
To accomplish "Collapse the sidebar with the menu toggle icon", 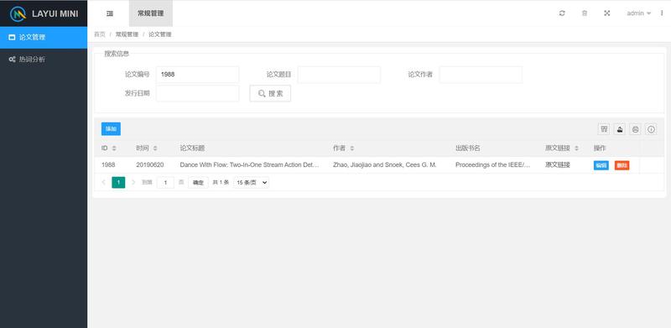I will click(x=110, y=13).
